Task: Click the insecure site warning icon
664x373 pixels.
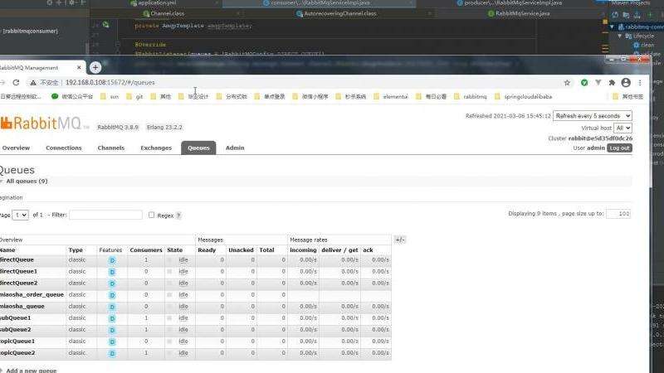Action: pos(33,82)
